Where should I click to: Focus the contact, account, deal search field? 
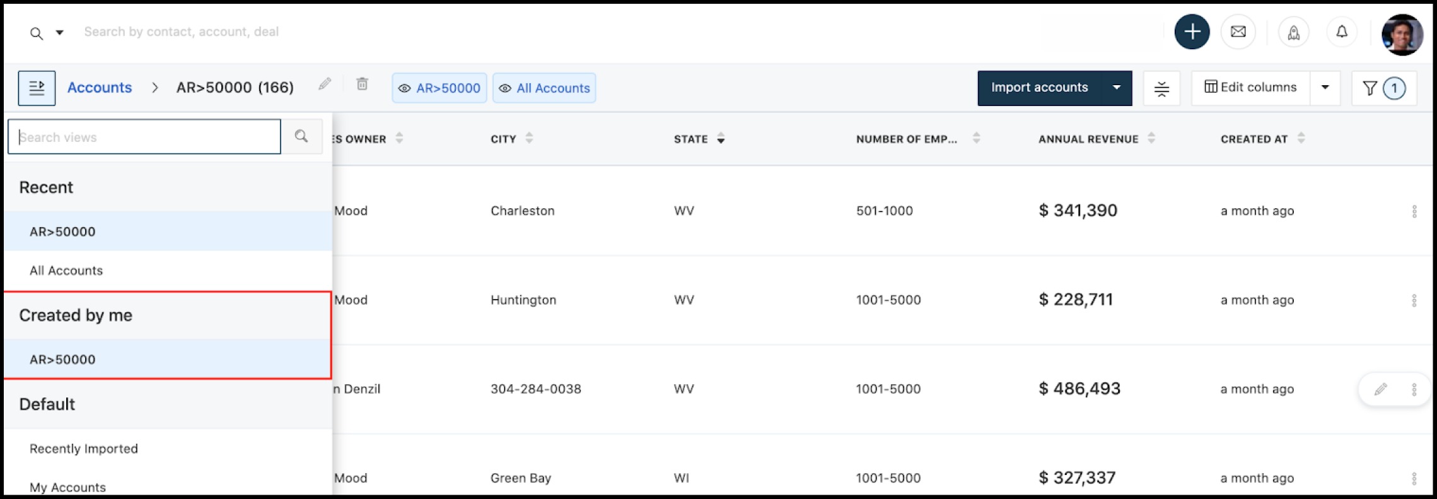(181, 32)
